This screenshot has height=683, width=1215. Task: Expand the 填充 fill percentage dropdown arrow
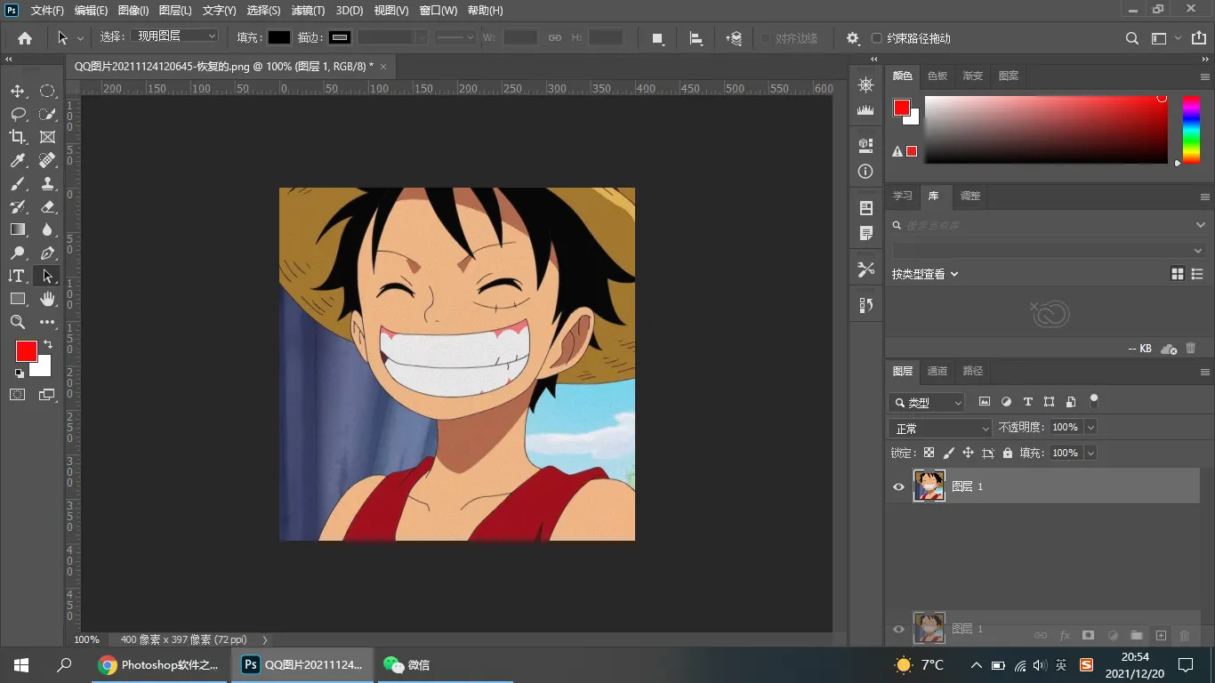tap(1090, 454)
